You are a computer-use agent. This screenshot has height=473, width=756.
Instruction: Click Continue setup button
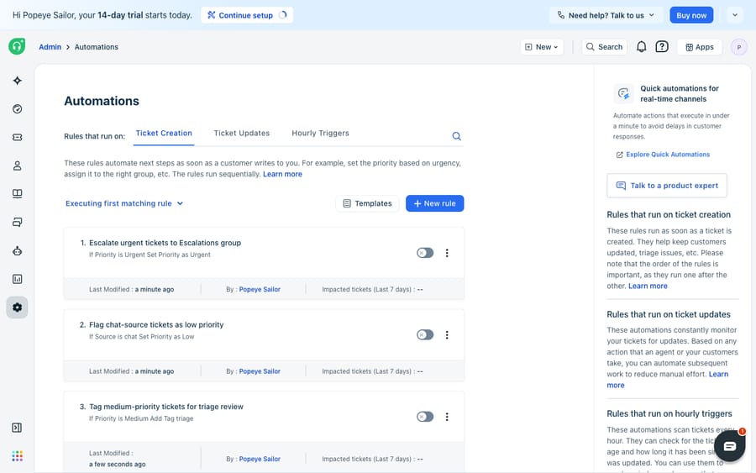coord(247,15)
